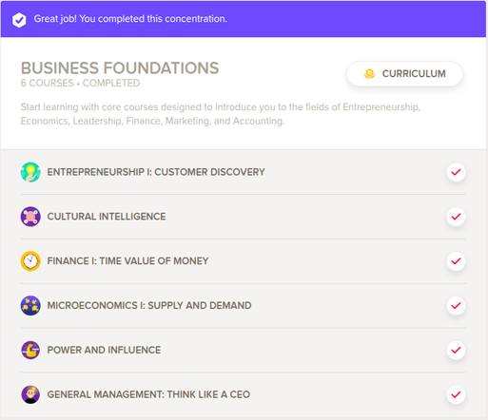Toggle Finance I completion checkmark
Image resolution: width=488 pixels, height=420 pixels.
456,261
